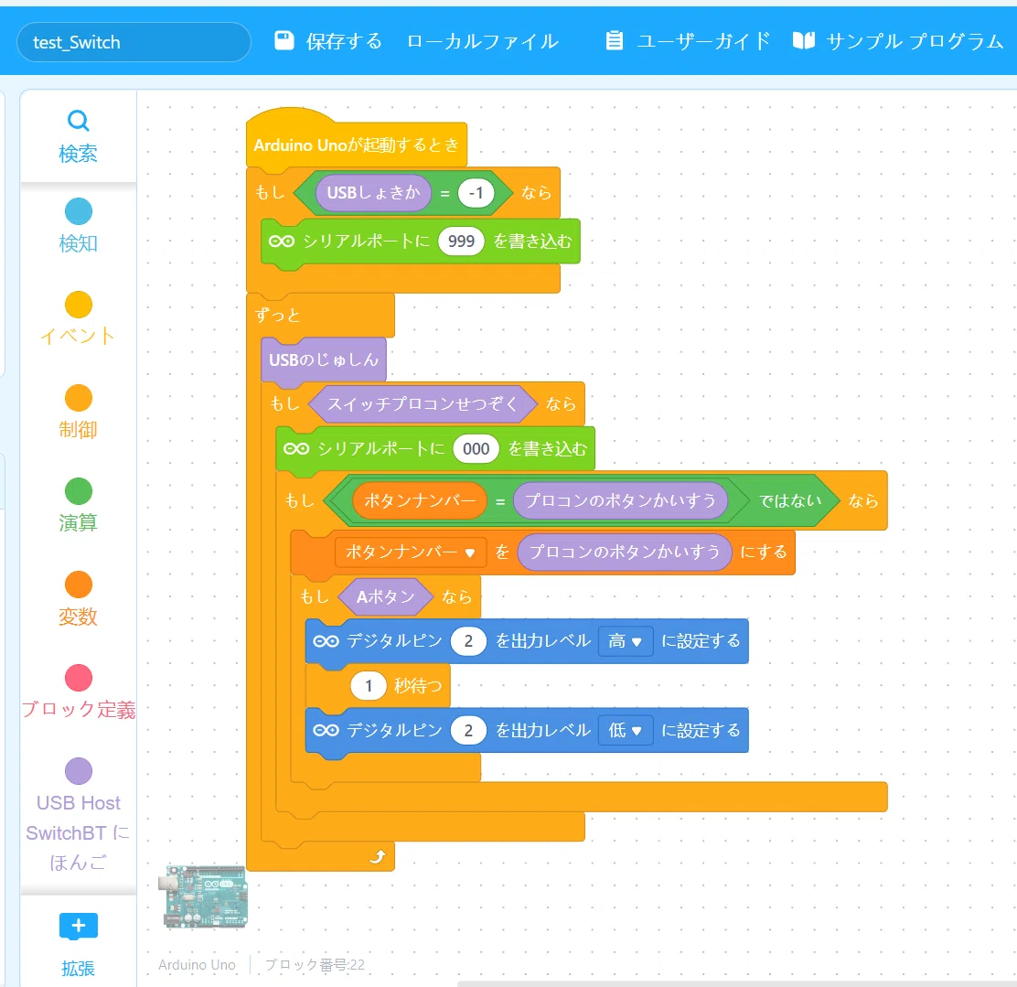Click pin number 2 in the 低 block
The width and height of the screenshot is (1017, 987).
tap(468, 731)
